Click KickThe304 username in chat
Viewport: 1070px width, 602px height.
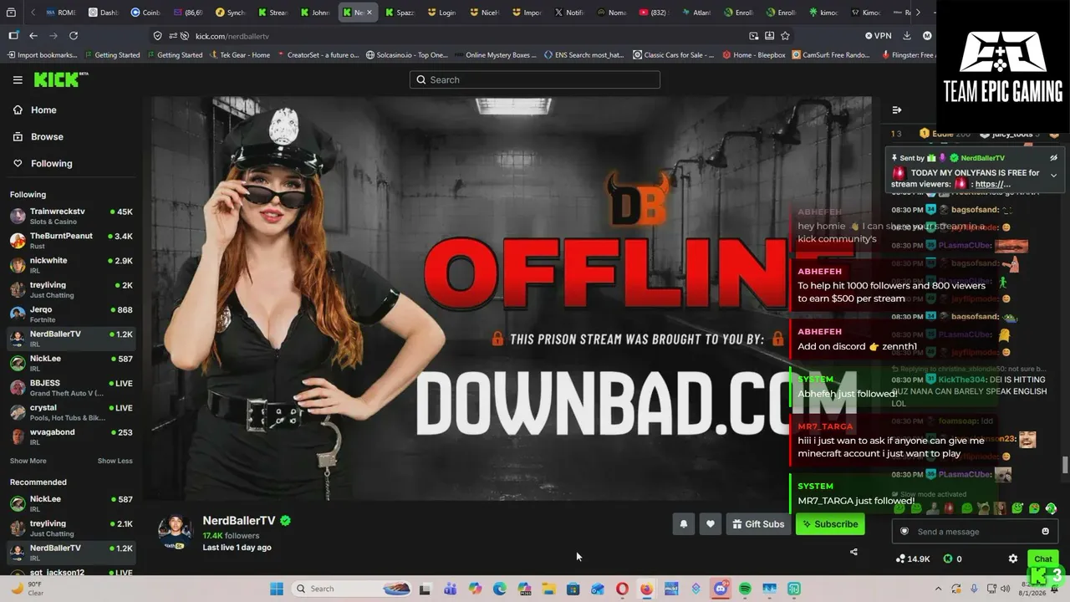point(962,380)
